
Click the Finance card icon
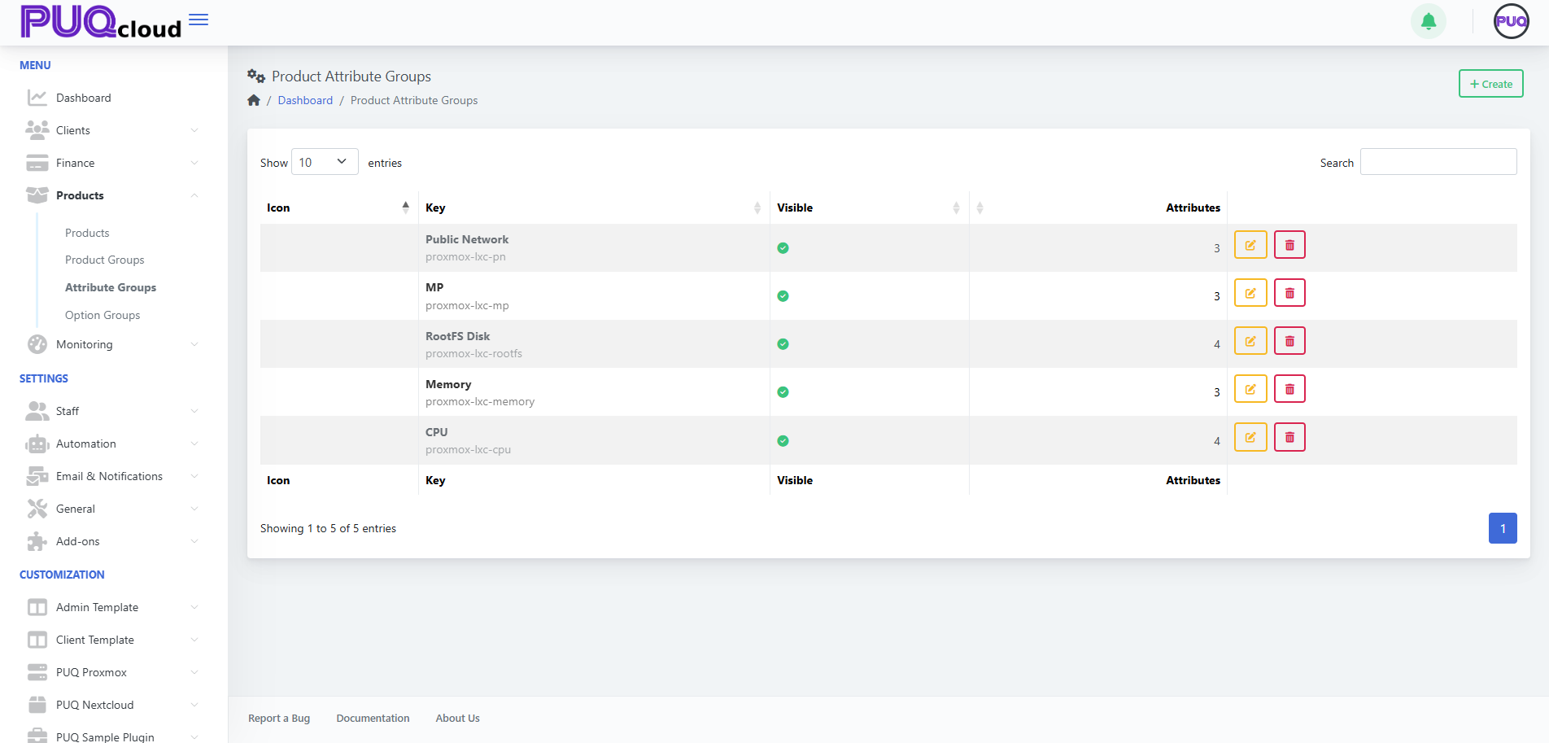[37, 163]
